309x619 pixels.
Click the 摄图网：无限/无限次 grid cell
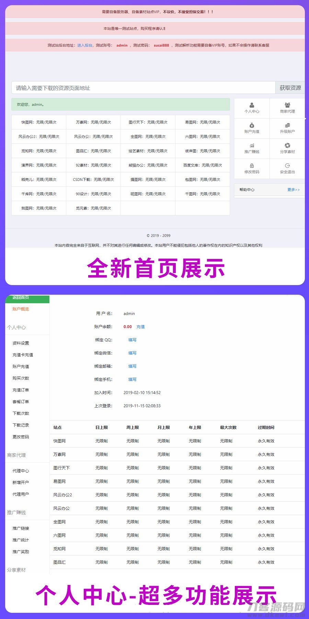coord(148,180)
